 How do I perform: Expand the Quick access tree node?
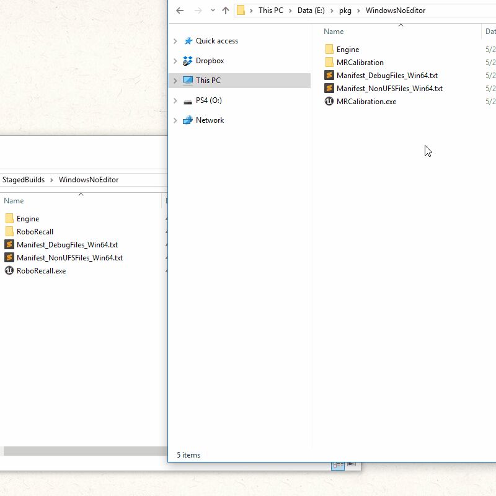[175, 41]
